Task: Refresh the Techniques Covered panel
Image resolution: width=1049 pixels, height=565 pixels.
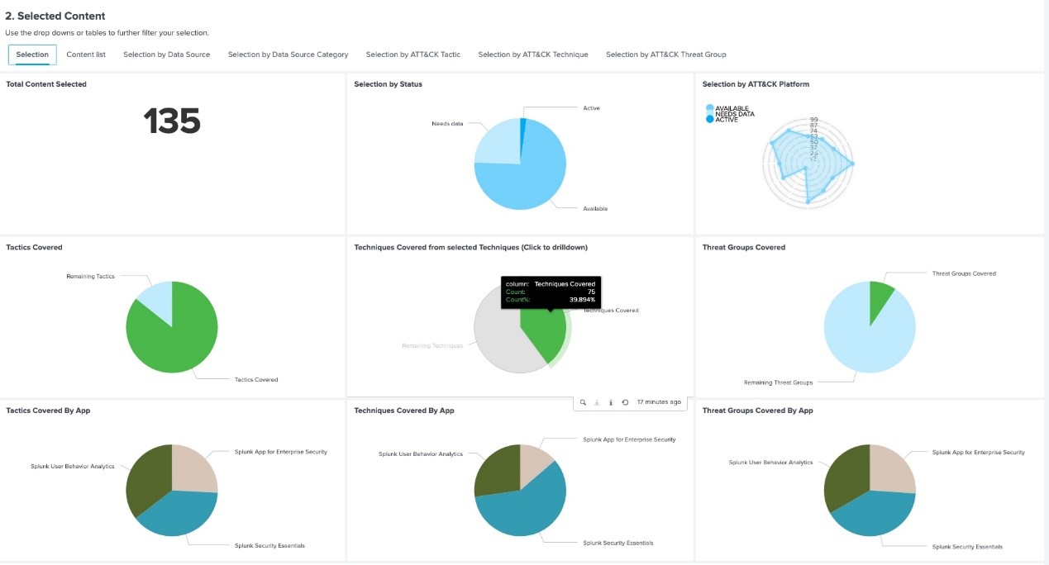Action: [625, 402]
